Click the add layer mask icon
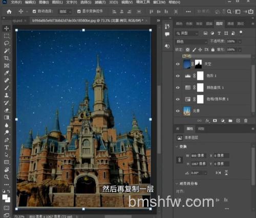Viewport: 256px width, 218px height. tap(215, 120)
